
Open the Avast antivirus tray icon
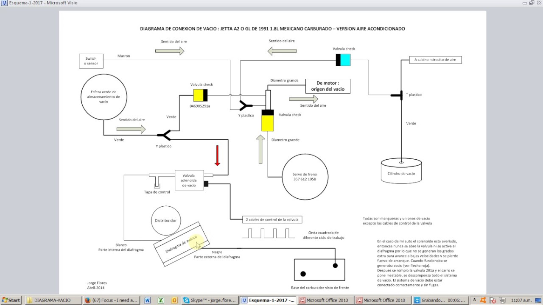tap(482, 300)
